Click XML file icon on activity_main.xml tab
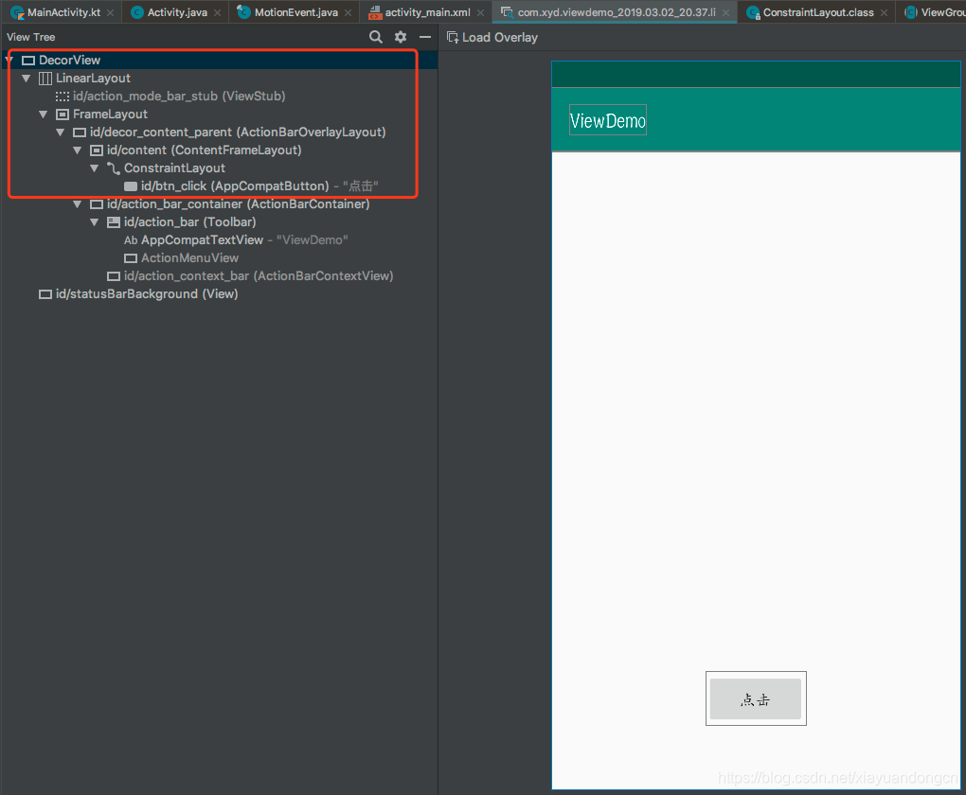The image size is (966, 795). point(375,13)
